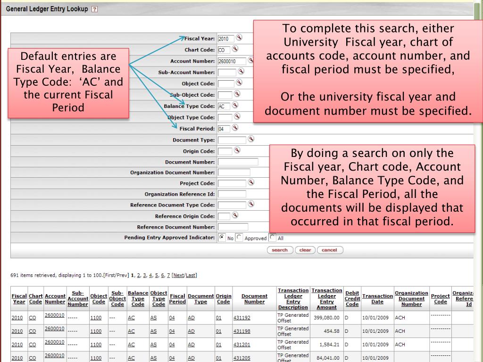Jump to results page 3

(145, 275)
